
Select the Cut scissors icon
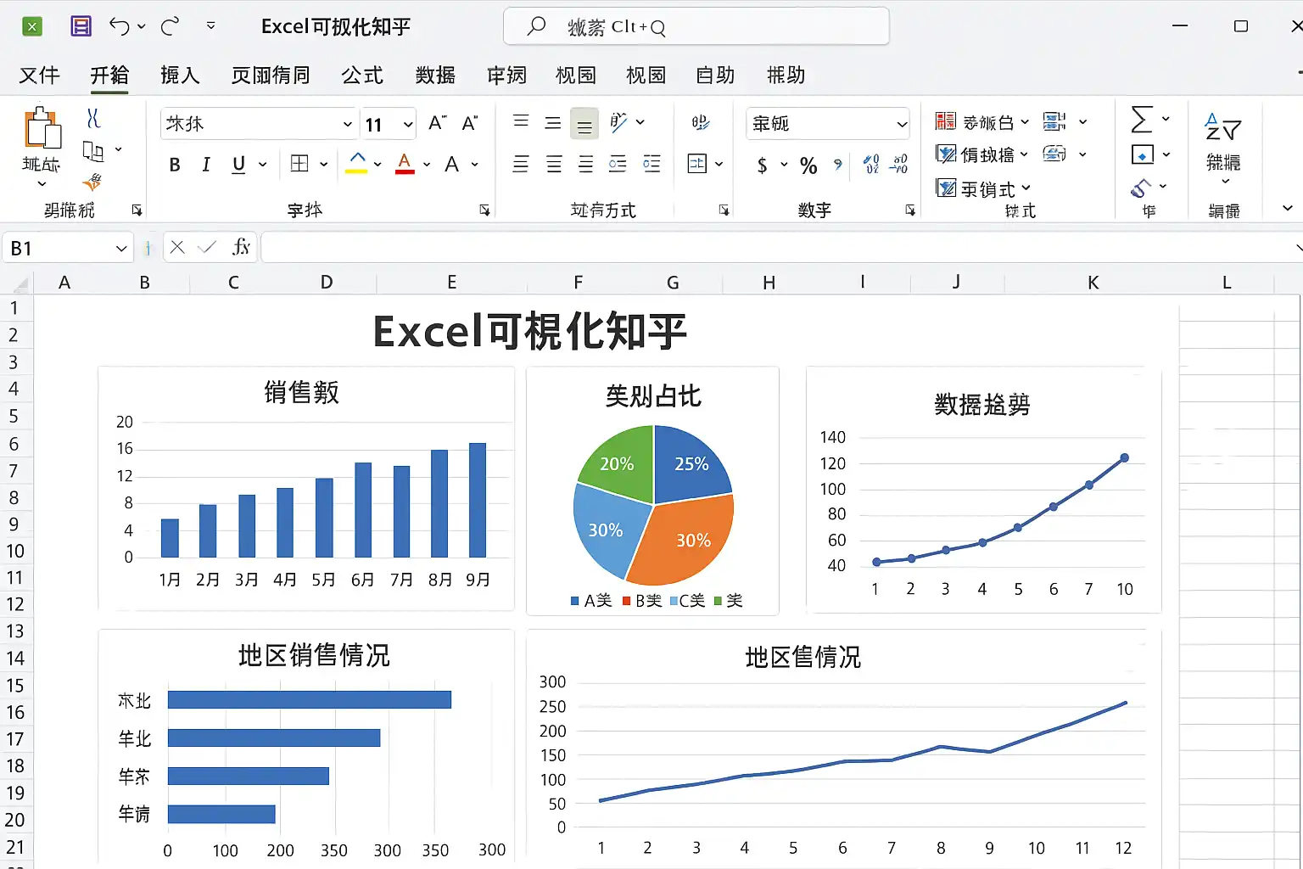93,118
